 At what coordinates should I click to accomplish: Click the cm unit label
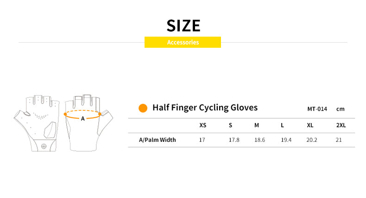coord(341,109)
